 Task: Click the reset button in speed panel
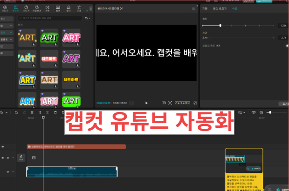pos(284,104)
